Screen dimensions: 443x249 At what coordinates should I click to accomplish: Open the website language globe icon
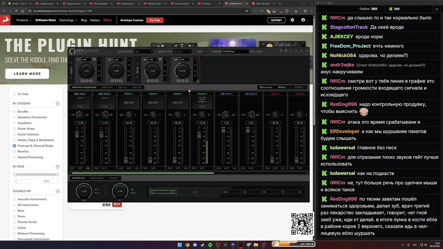click(292, 20)
